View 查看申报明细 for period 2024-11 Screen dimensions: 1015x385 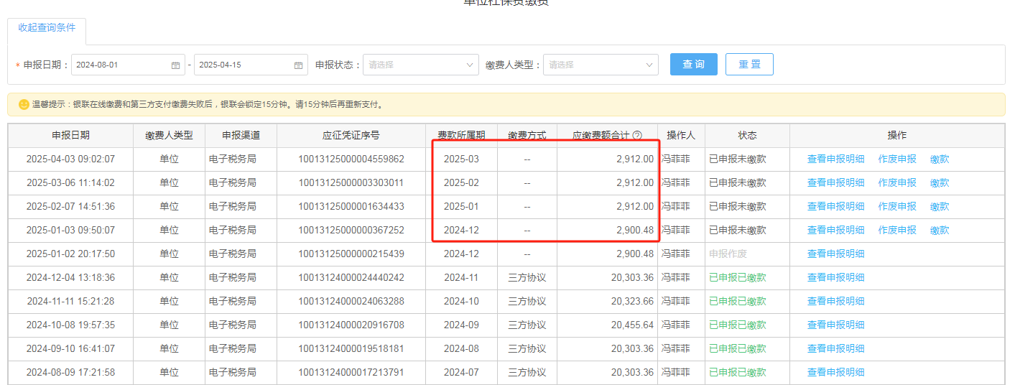point(835,278)
